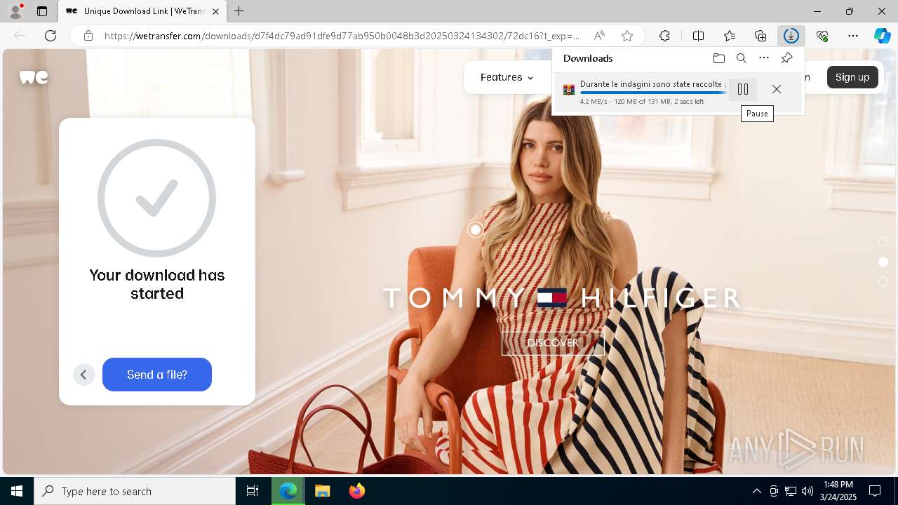Open File Explorer from taskbar
This screenshot has width=898, height=505.
[322, 491]
